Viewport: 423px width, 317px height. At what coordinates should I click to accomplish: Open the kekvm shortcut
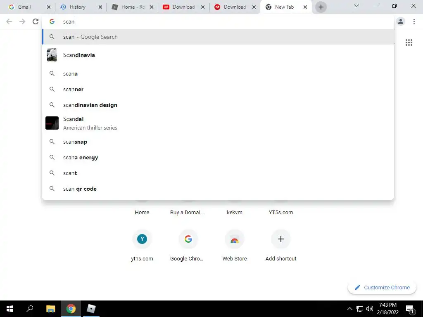pyautogui.click(x=235, y=213)
